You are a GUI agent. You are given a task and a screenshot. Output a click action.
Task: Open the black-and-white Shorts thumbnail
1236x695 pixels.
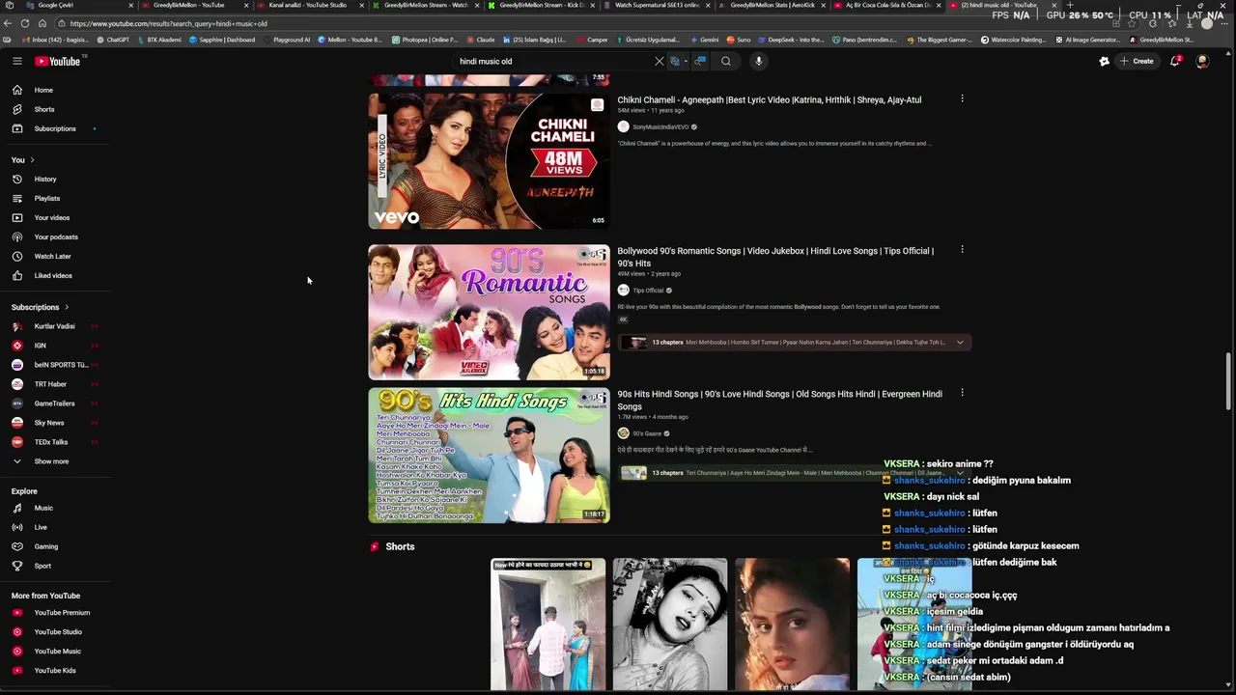coord(669,625)
